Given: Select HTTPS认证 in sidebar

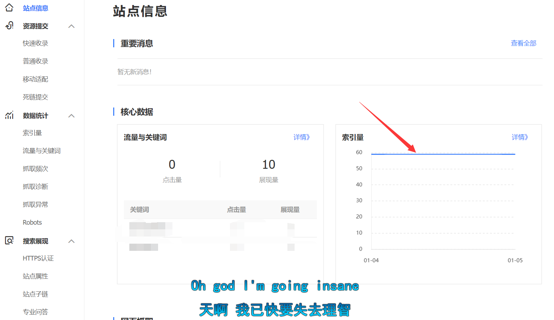Looking at the screenshot, I should pos(38,258).
